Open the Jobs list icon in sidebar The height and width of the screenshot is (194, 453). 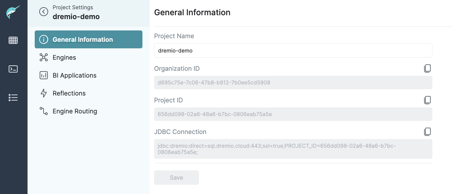pos(13,98)
